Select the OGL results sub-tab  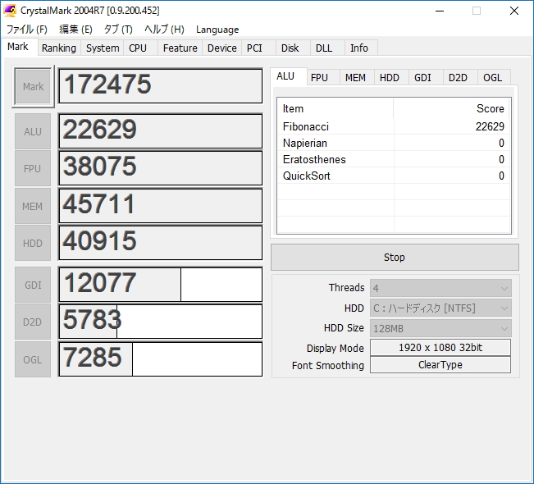492,78
